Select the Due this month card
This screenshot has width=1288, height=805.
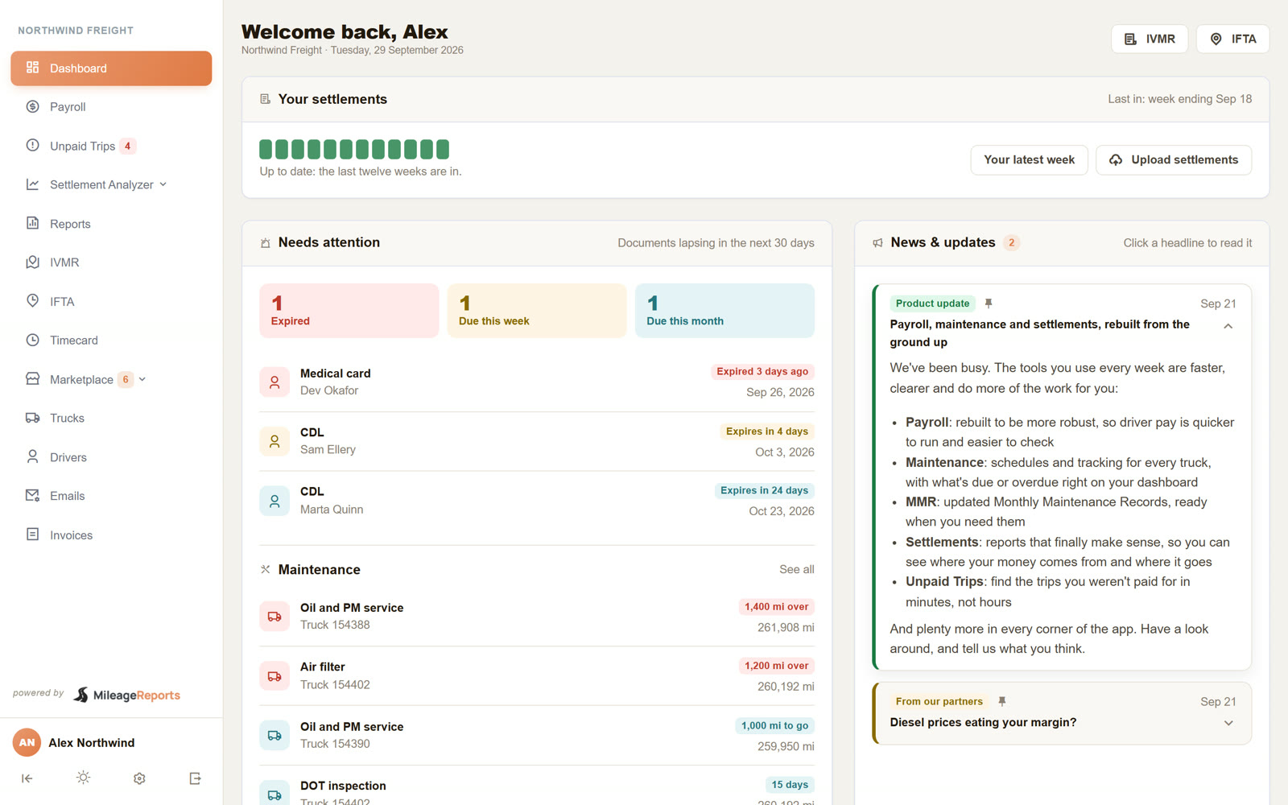[x=724, y=311]
